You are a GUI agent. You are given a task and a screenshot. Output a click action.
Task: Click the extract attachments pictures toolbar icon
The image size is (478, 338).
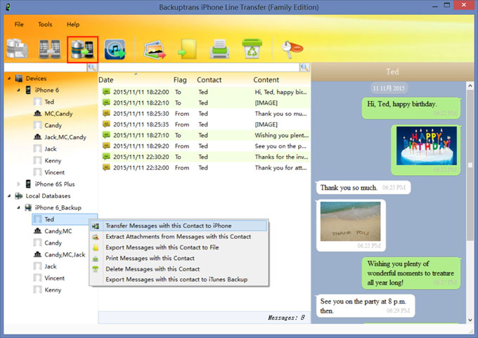[x=155, y=50]
